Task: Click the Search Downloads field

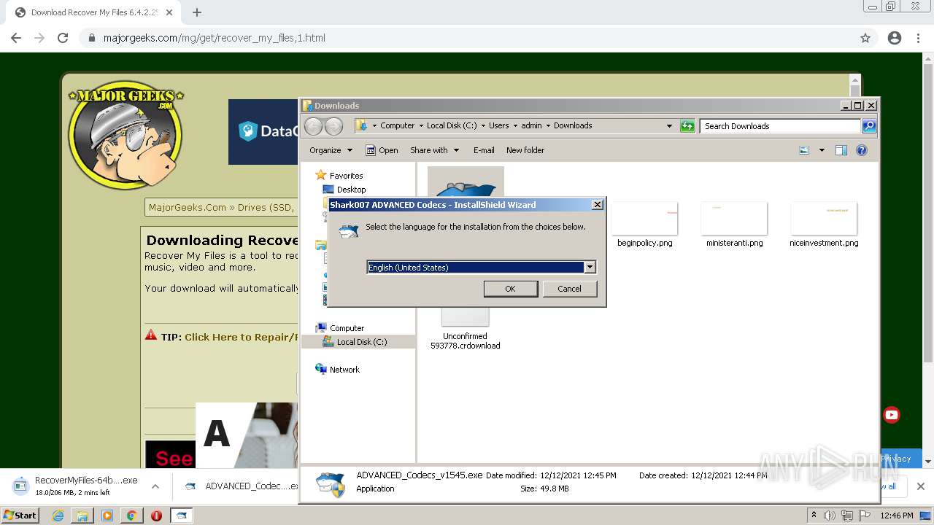Action: pyautogui.click(x=780, y=126)
